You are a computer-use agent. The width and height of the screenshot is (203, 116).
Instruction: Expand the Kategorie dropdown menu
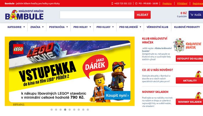[16, 27]
